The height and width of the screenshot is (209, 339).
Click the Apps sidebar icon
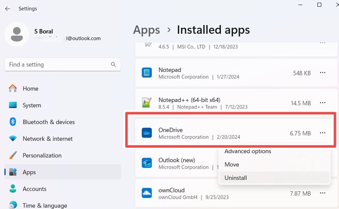coord(13,172)
